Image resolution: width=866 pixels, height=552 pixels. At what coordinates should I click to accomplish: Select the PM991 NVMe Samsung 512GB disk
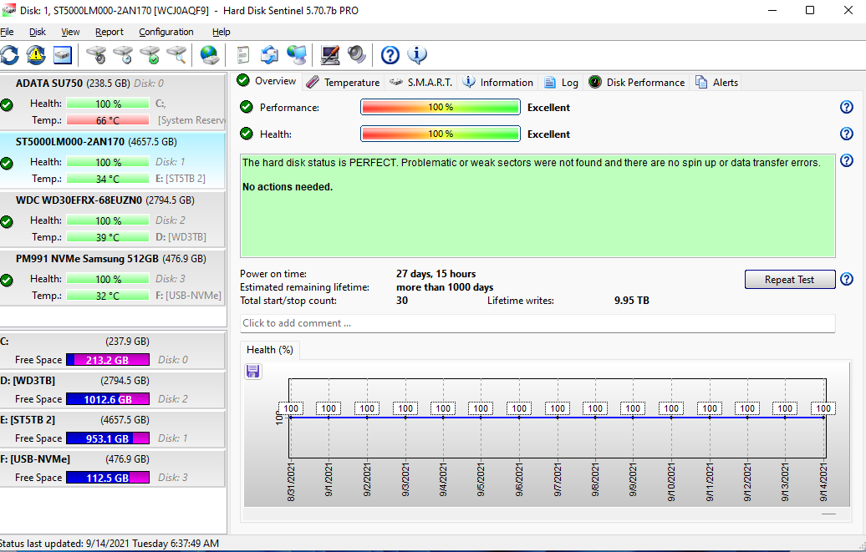click(113, 277)
